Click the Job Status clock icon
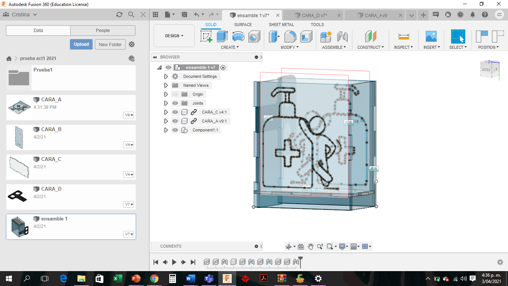The height and width of the screenshot is (286, 508). pos(460,15)
